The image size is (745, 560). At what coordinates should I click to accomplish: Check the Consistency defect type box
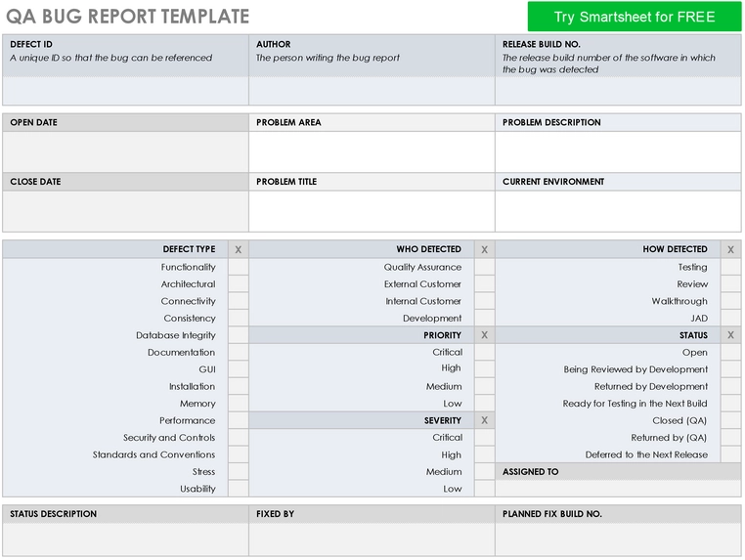[x=238, y=319]
